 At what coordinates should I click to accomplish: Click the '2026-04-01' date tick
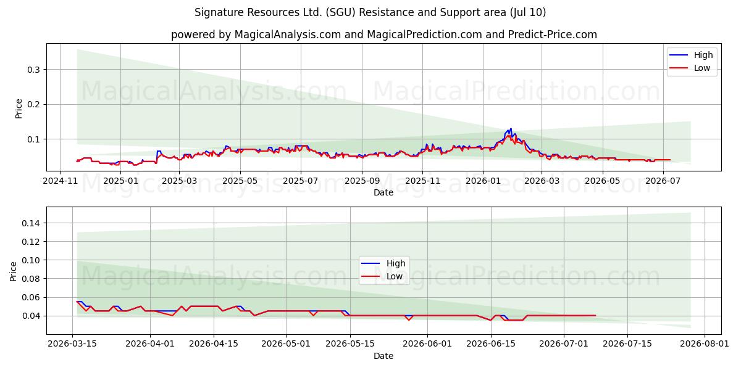pyautogui.click(x=151, y=344)
